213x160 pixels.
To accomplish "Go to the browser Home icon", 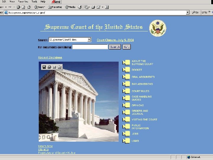I will point(29,7).
